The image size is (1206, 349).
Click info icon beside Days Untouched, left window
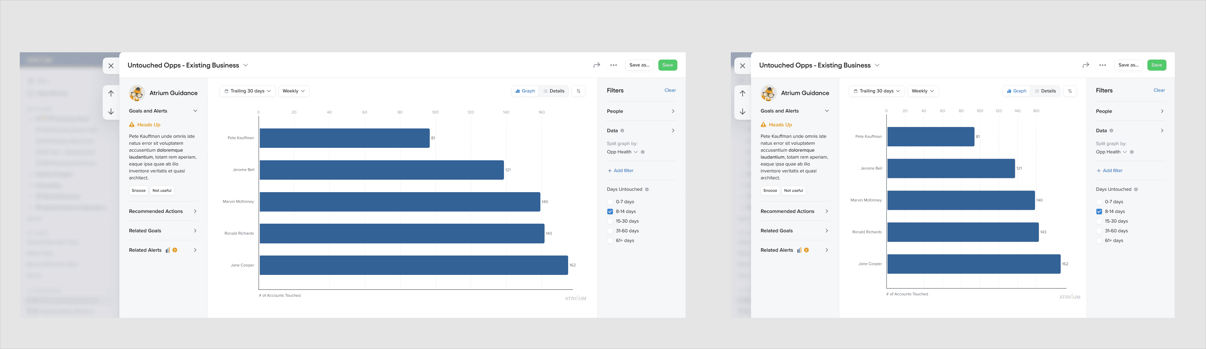pyautogui.click(x=647, y=190)
